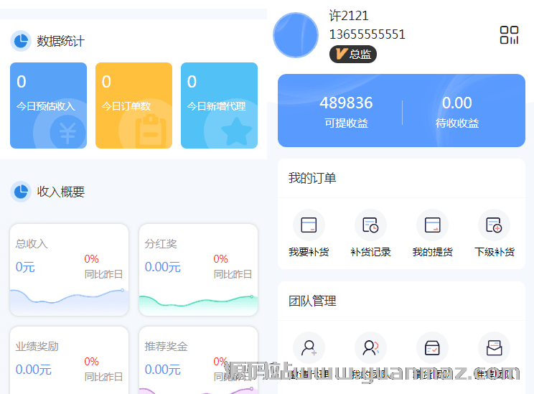
Task: Open the 推荐奖金 referral bonus card
Action: [x=198, y=360]
